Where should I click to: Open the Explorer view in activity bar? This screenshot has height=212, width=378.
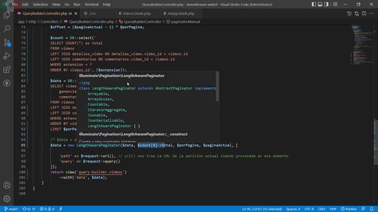(x=6, y=15)
